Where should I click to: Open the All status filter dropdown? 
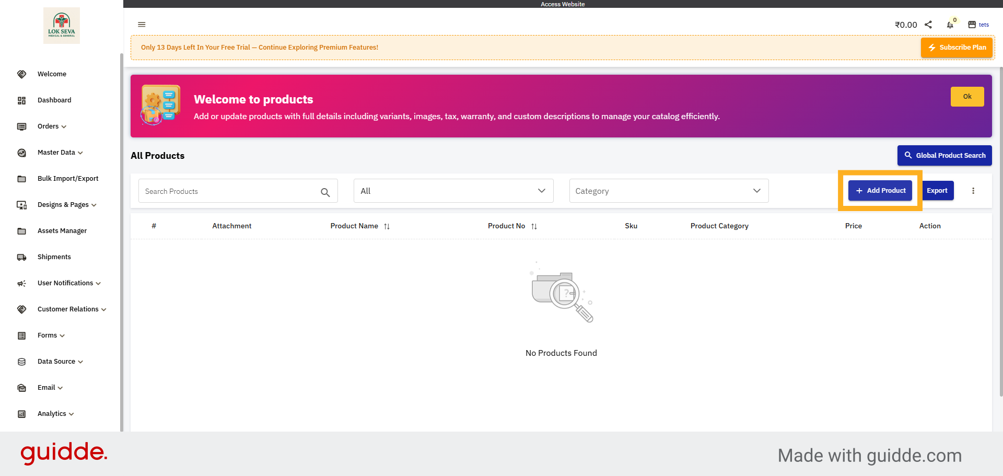point(453,191)
